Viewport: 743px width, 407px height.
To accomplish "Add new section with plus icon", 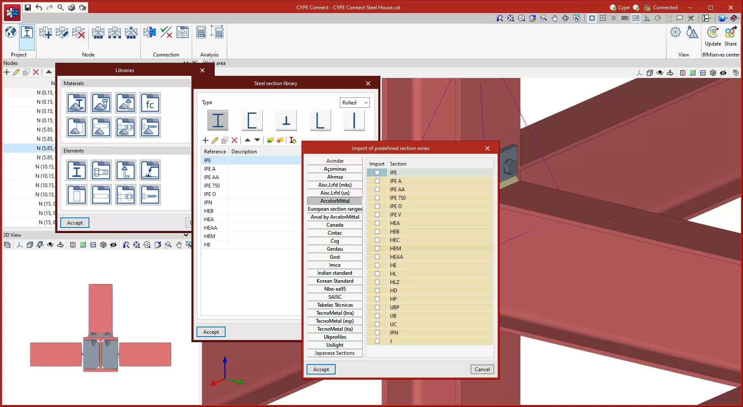I will (205, 140).
